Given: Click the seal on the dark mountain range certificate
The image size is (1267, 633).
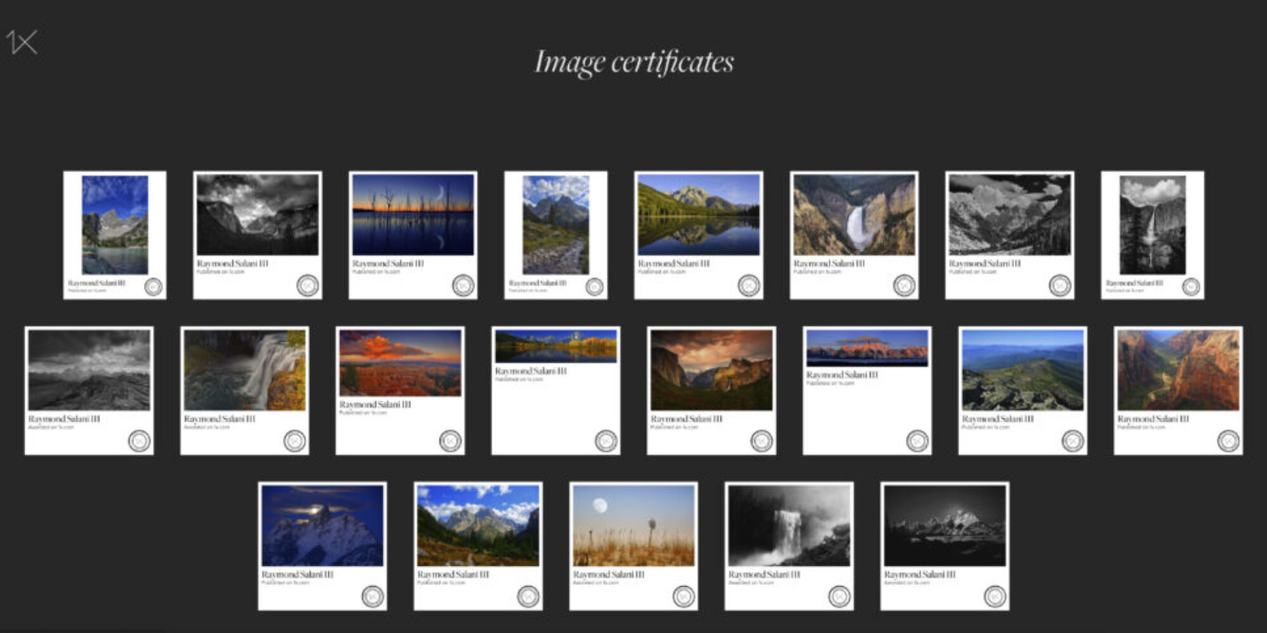Looking at the screenshot, I should (995, 596).
